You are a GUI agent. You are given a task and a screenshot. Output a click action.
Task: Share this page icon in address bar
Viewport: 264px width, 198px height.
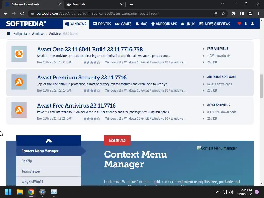pos(215,13)
